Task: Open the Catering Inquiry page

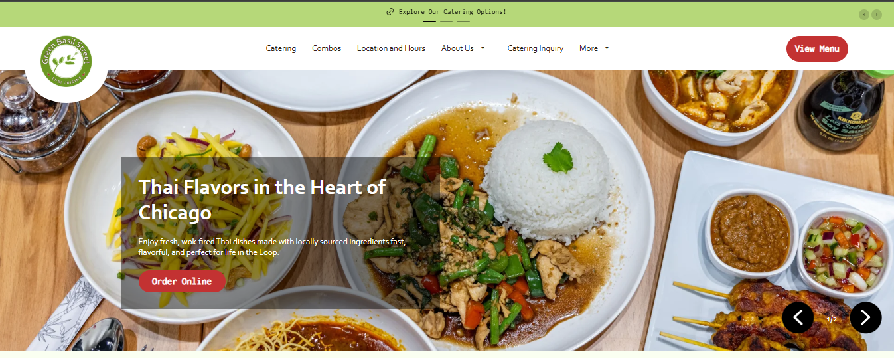Action: tap(536, 48)
